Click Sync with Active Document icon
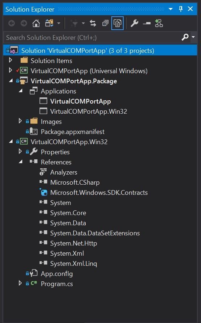The height and width of the screenshot is (323, 201). [93, 23]
